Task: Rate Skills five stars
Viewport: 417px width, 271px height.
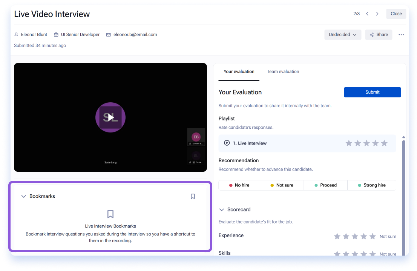Action: 373,253
